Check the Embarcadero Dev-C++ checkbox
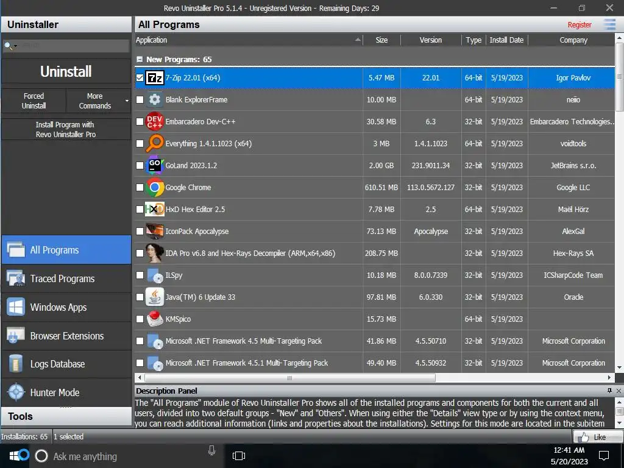The image size is (624, 468). coord(140,121)
